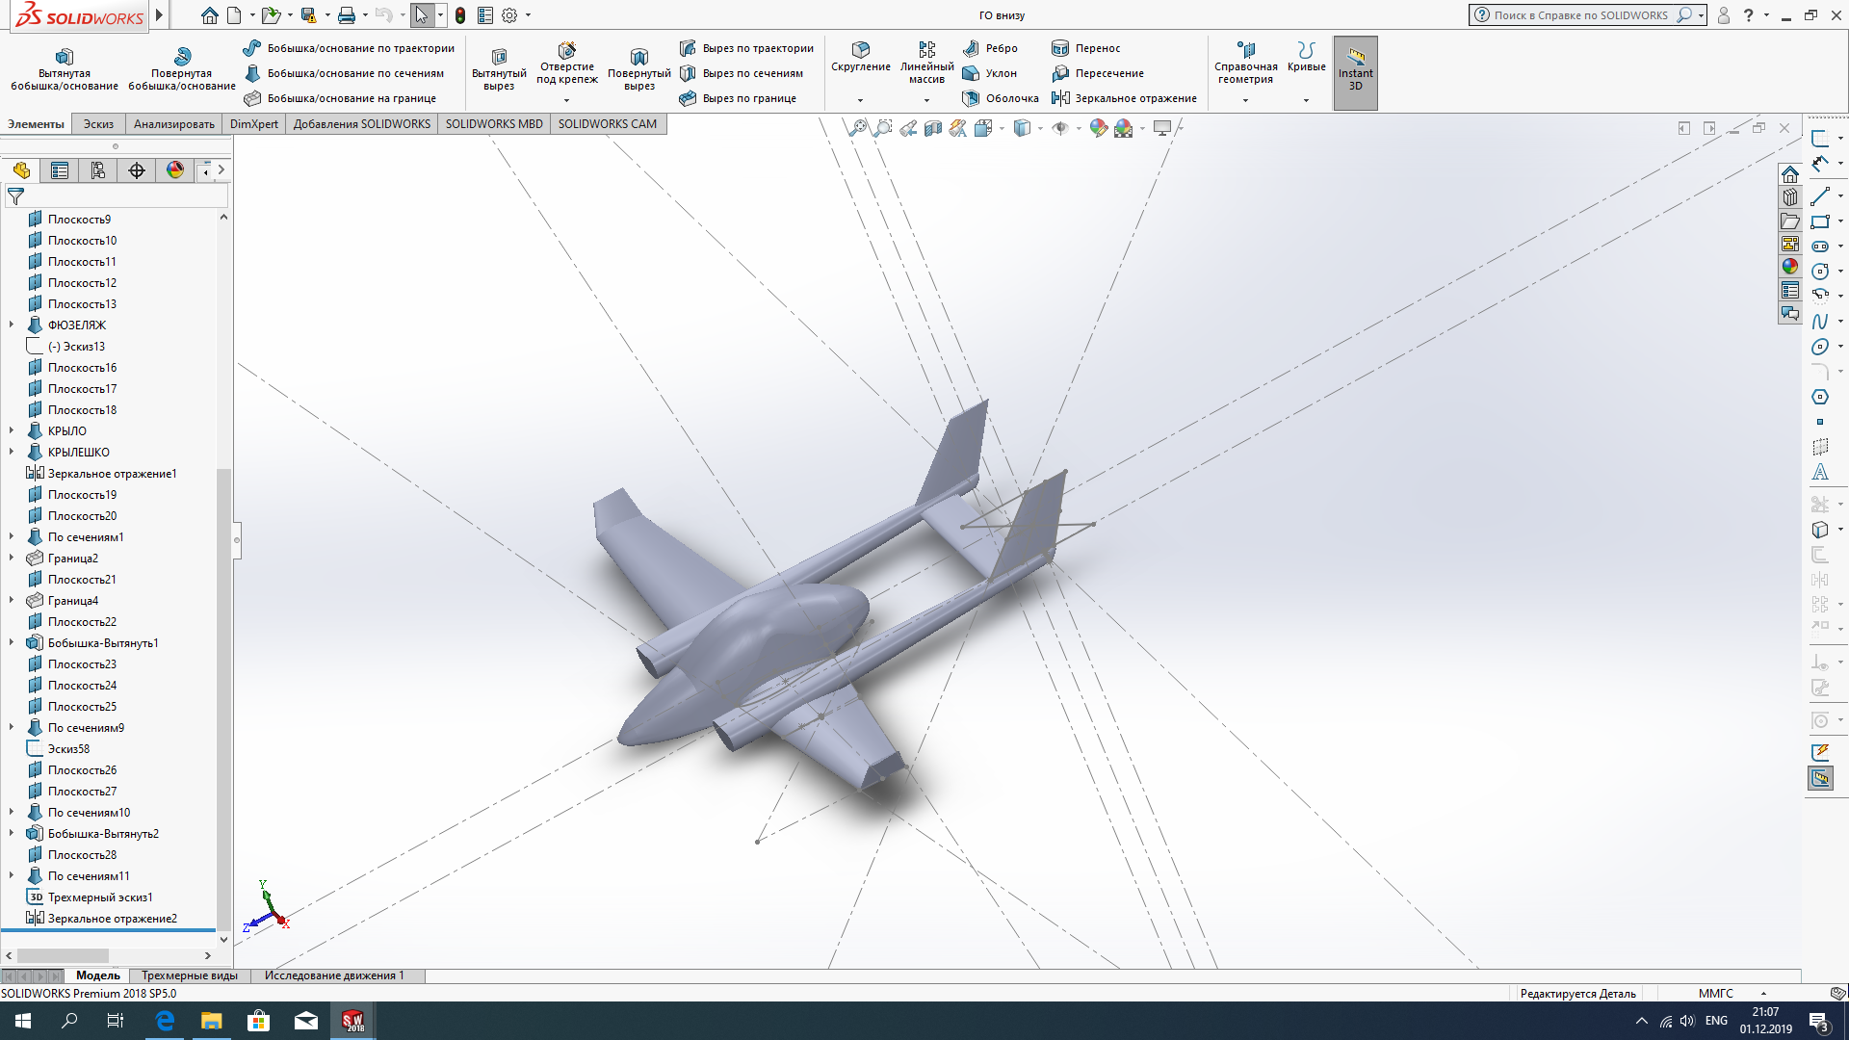The image size is (1849, 1040).
Task: Select Скругление fillet tool
Action: click(x=861, y=57)
